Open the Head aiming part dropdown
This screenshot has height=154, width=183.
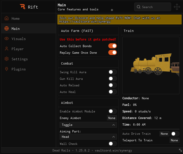88,137
